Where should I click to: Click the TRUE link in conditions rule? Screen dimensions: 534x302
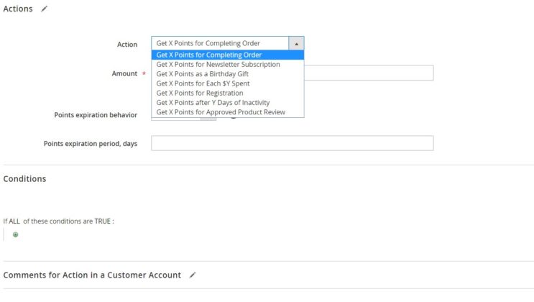103,221
